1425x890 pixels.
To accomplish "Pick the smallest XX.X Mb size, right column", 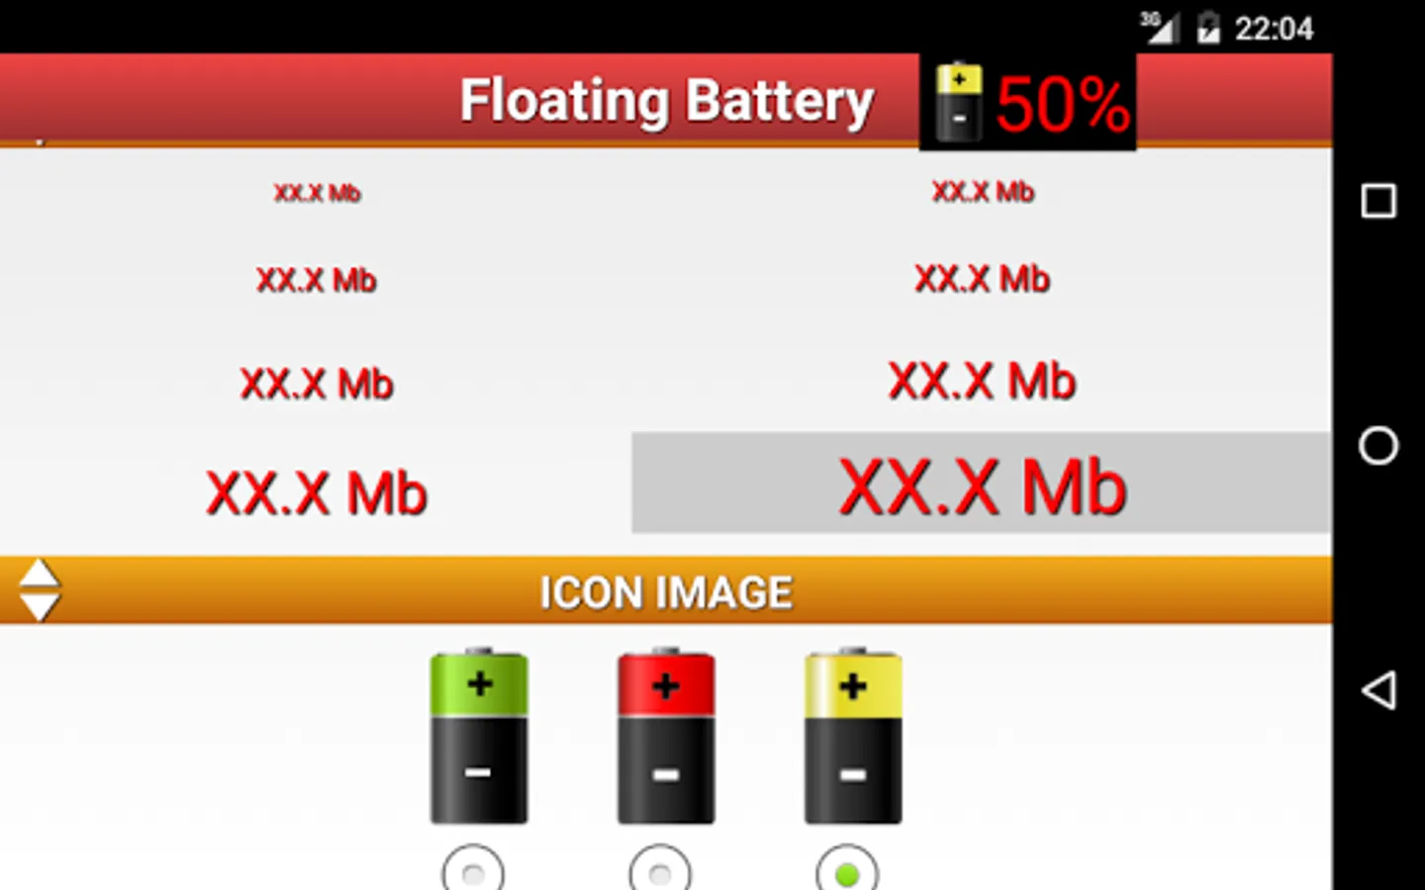I will tap(983, 192).
